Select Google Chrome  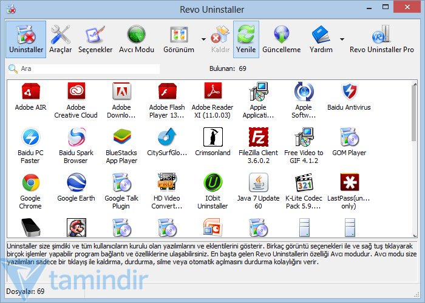tap(30, 191)
